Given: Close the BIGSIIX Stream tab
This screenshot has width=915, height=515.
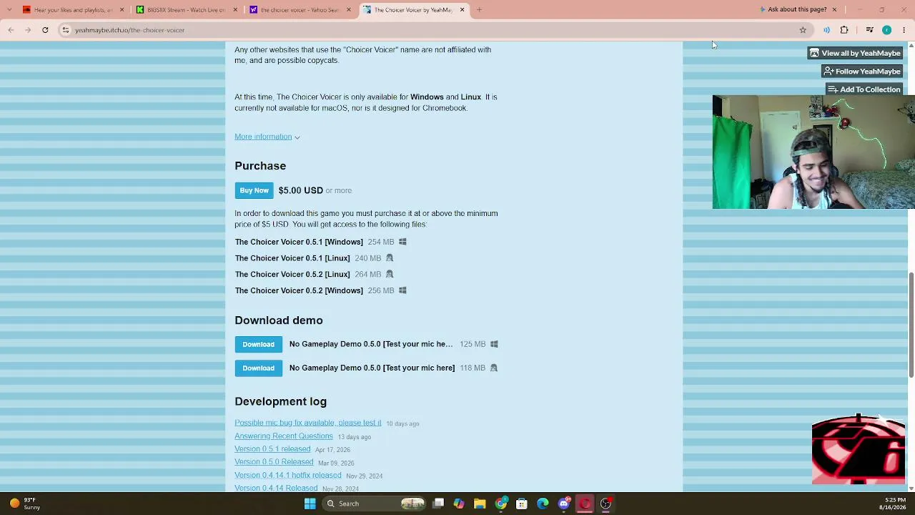Looking at the screenshot, I should 234,10.
